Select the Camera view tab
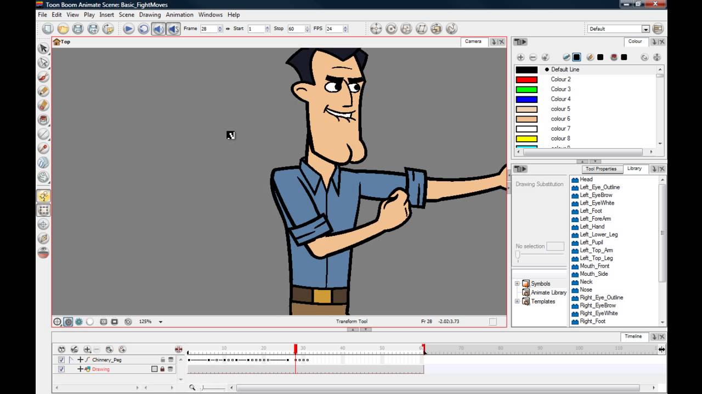The width and height of the screenshot is (702, 394). pos(473,42)
